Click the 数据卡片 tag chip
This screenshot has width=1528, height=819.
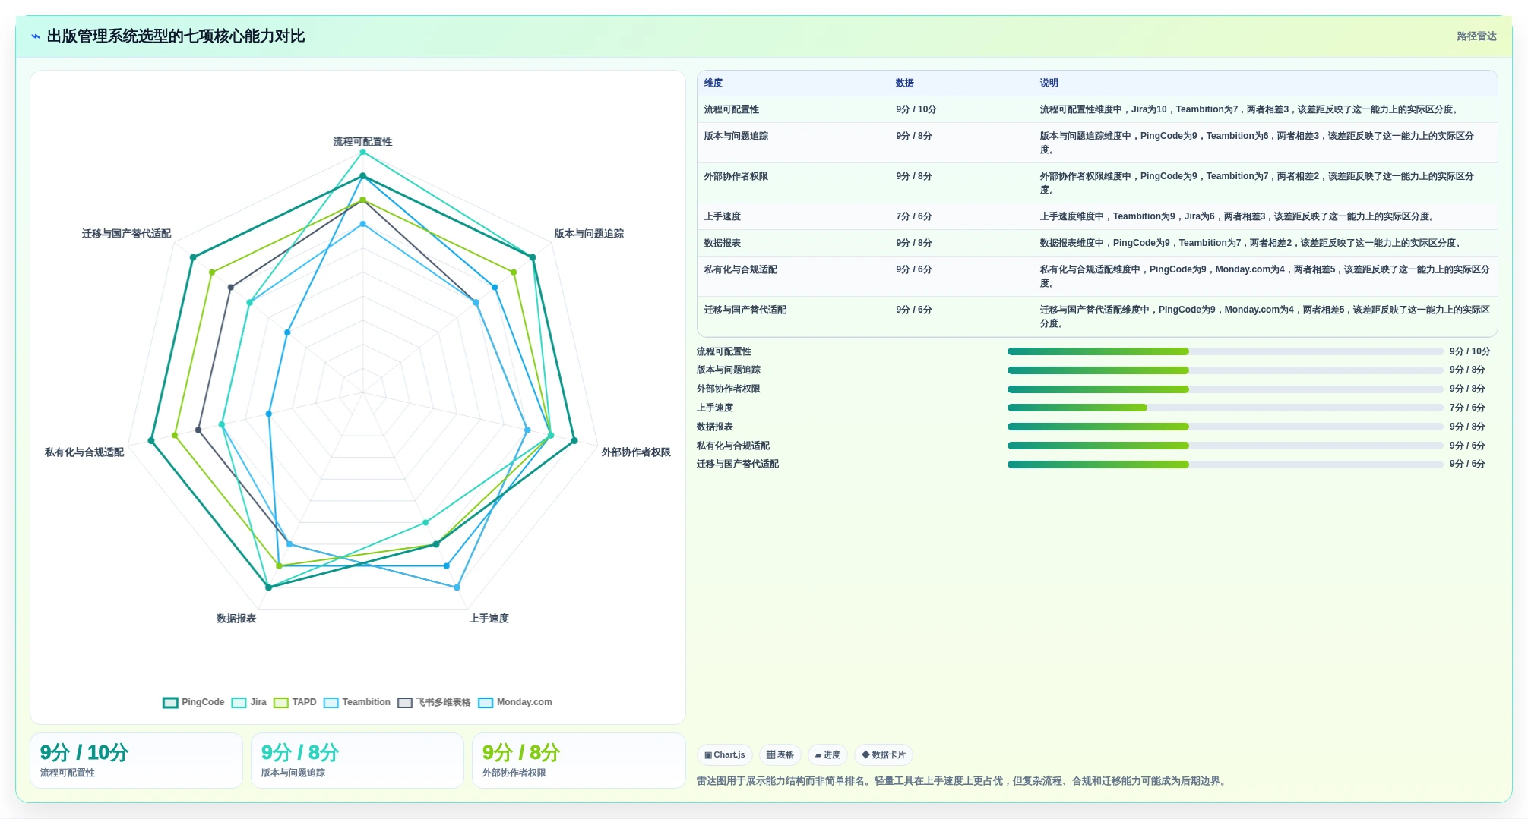click(884, 754)
